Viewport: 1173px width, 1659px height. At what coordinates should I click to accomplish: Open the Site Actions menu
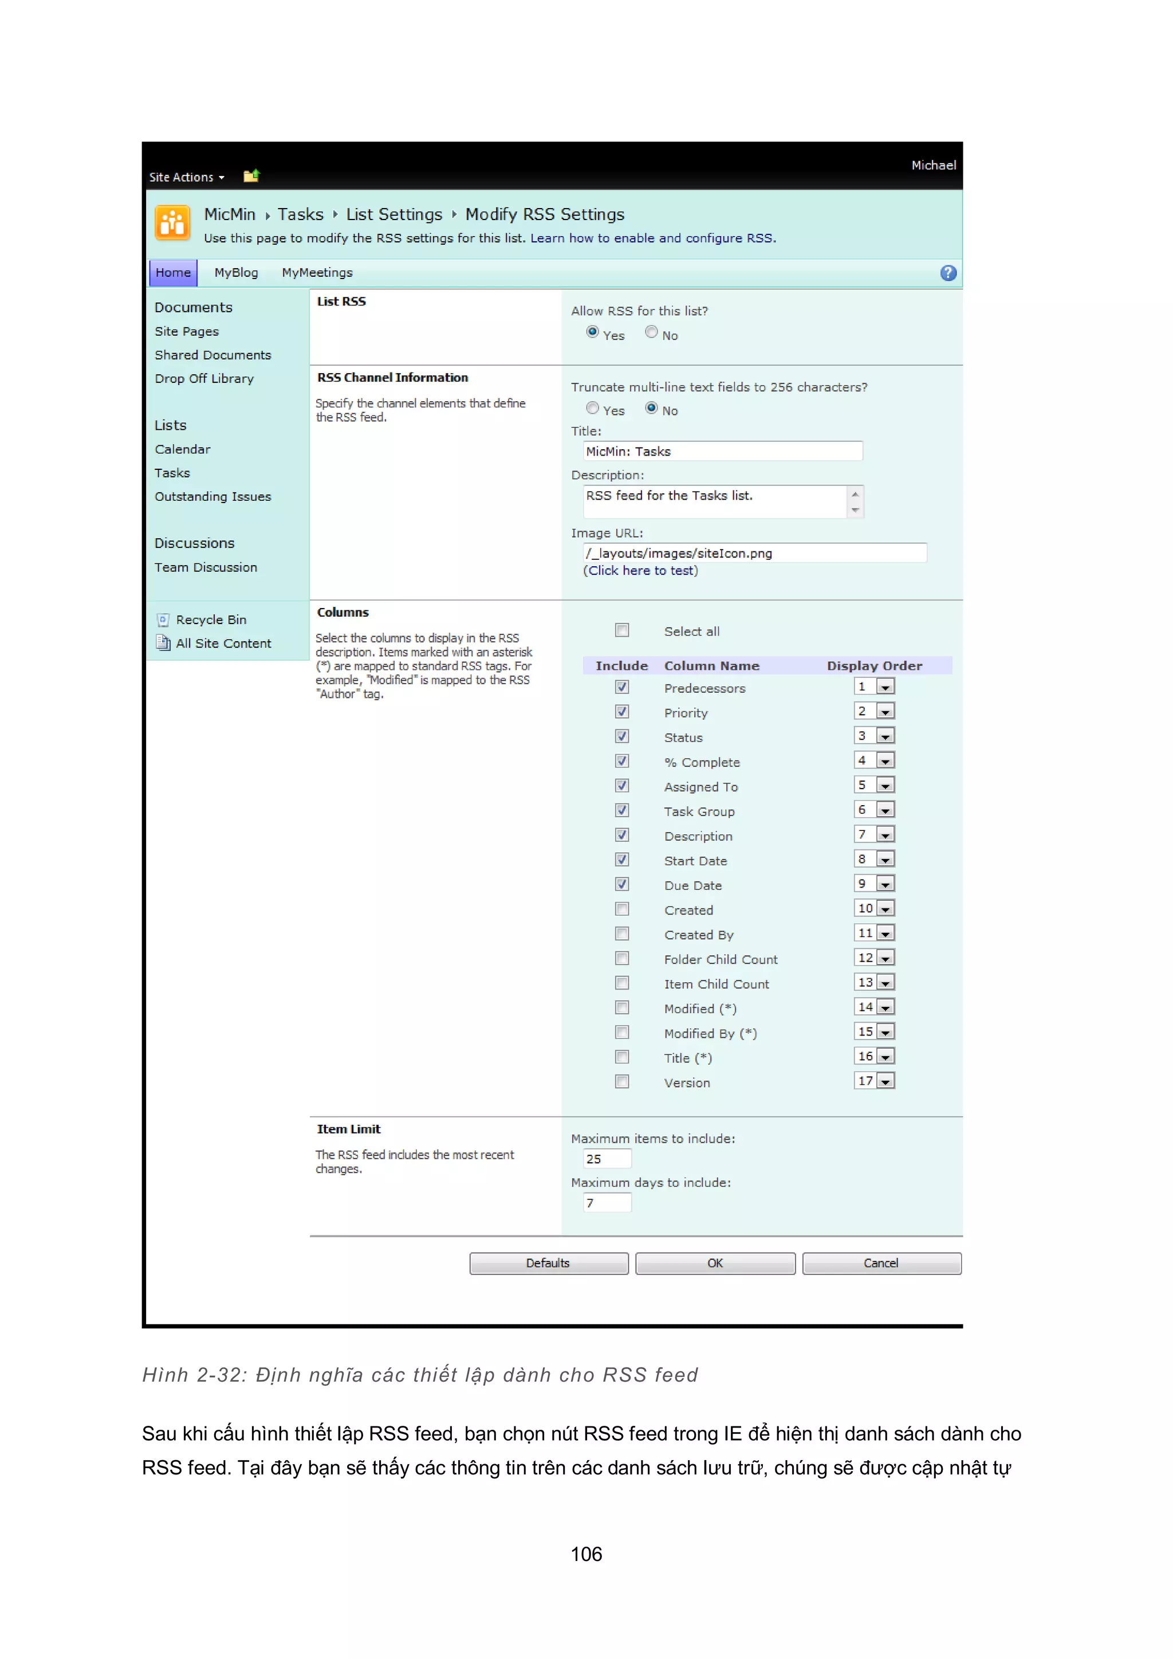pos(187,177)
